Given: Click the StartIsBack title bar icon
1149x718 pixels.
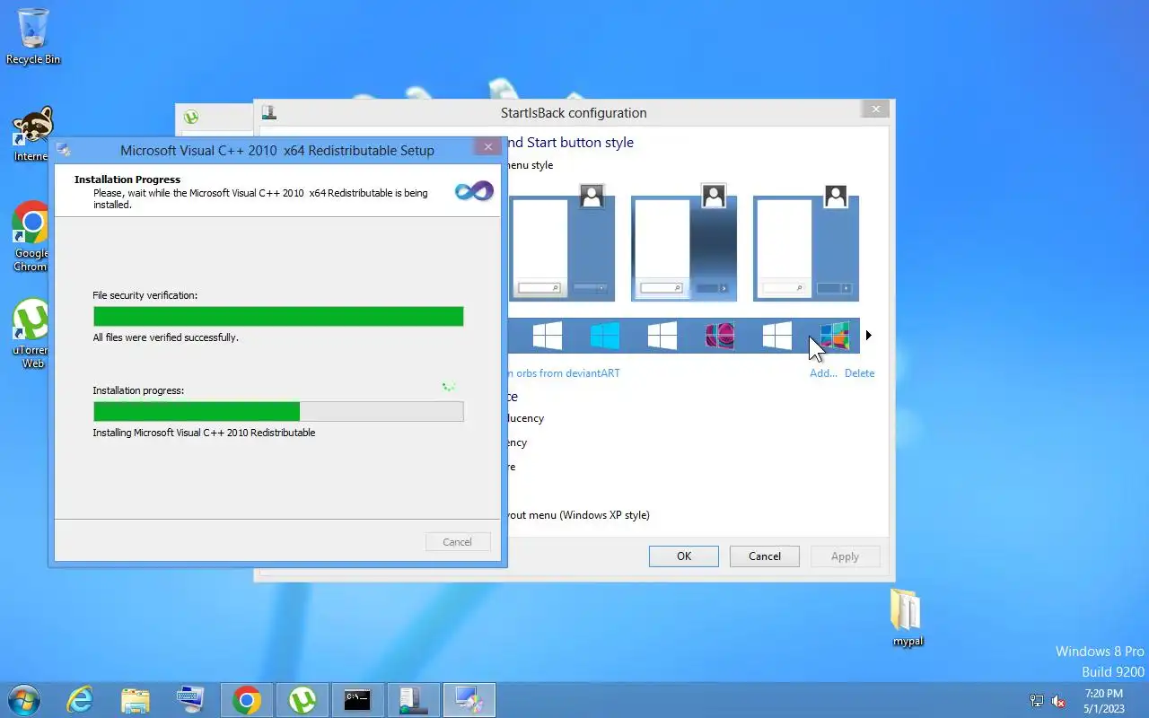Looking at the screenshot, I should (x=268, y=113).
